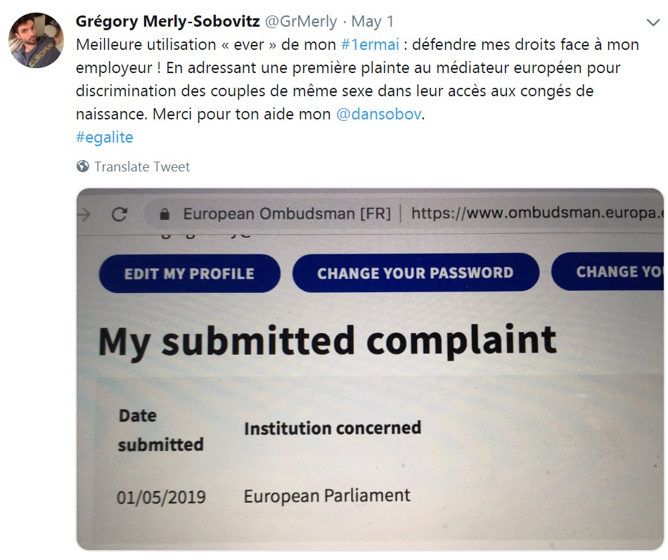Image resolution: width=668 pixels, height=560 pixels.
Task: Open the Grégory Merly-Sobovitz display name link
Action: click(167, 21)
